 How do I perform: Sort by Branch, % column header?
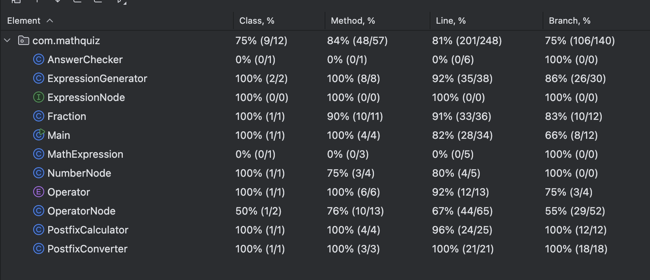tap(569, 21)
